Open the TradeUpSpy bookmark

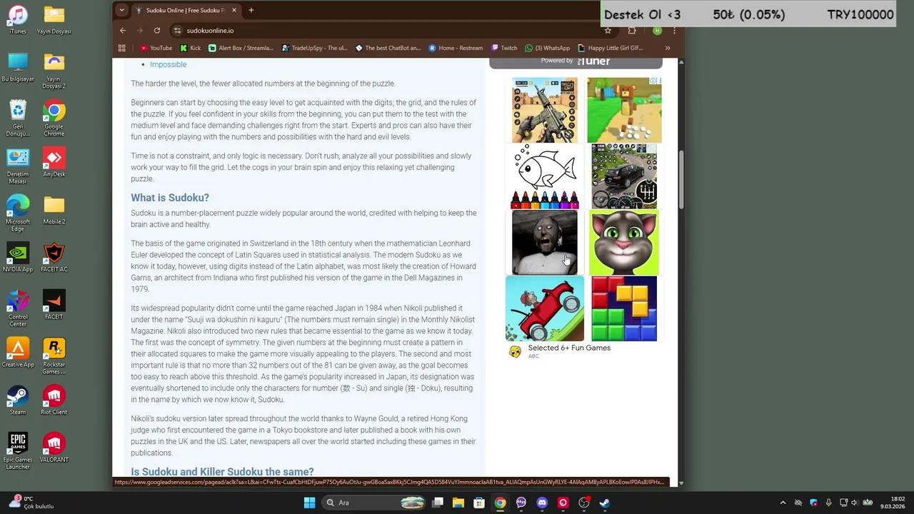click(x=315, y=48)
